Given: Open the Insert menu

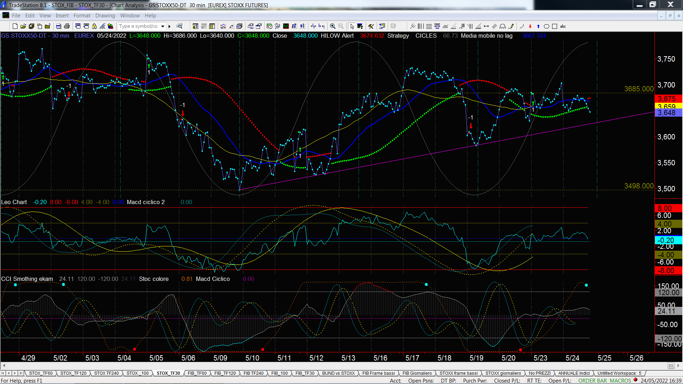Looking at the screenshot, I should tap(62, 16).
